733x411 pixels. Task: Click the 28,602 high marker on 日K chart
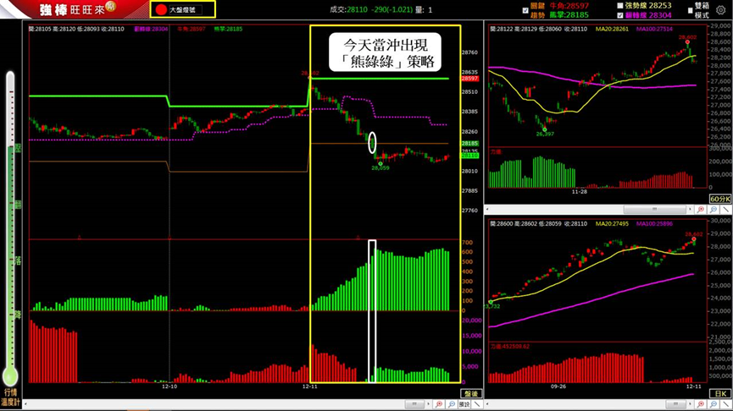694,234
